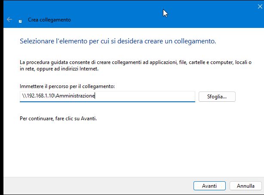Click the 'Crea collegamento' title text
Image resolution: width=264 pixels, height=195 pixels.
pos(49,20)
